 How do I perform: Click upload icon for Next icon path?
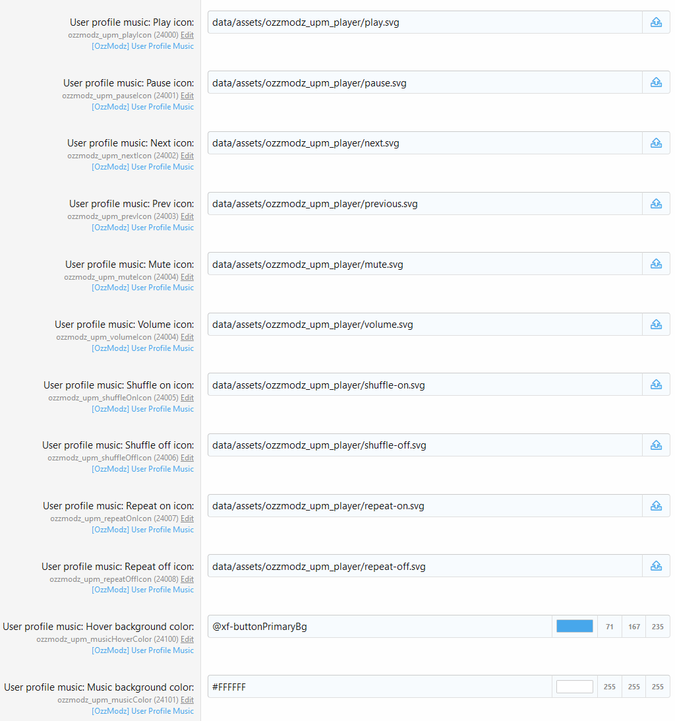tap(656, 143)
